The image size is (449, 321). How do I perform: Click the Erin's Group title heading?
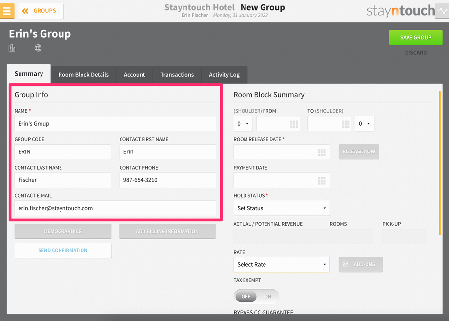(40, 34)
